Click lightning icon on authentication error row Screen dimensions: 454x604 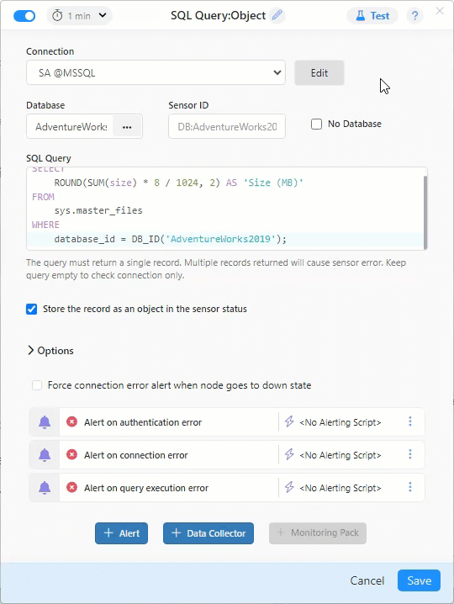click(289, 421)
